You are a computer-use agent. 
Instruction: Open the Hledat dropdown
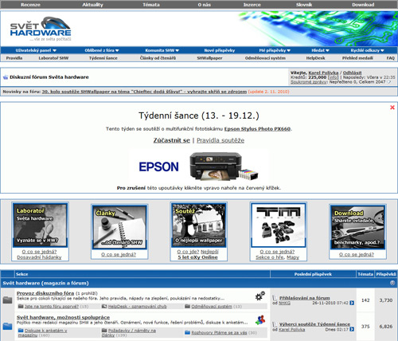[x=320, y=50]
